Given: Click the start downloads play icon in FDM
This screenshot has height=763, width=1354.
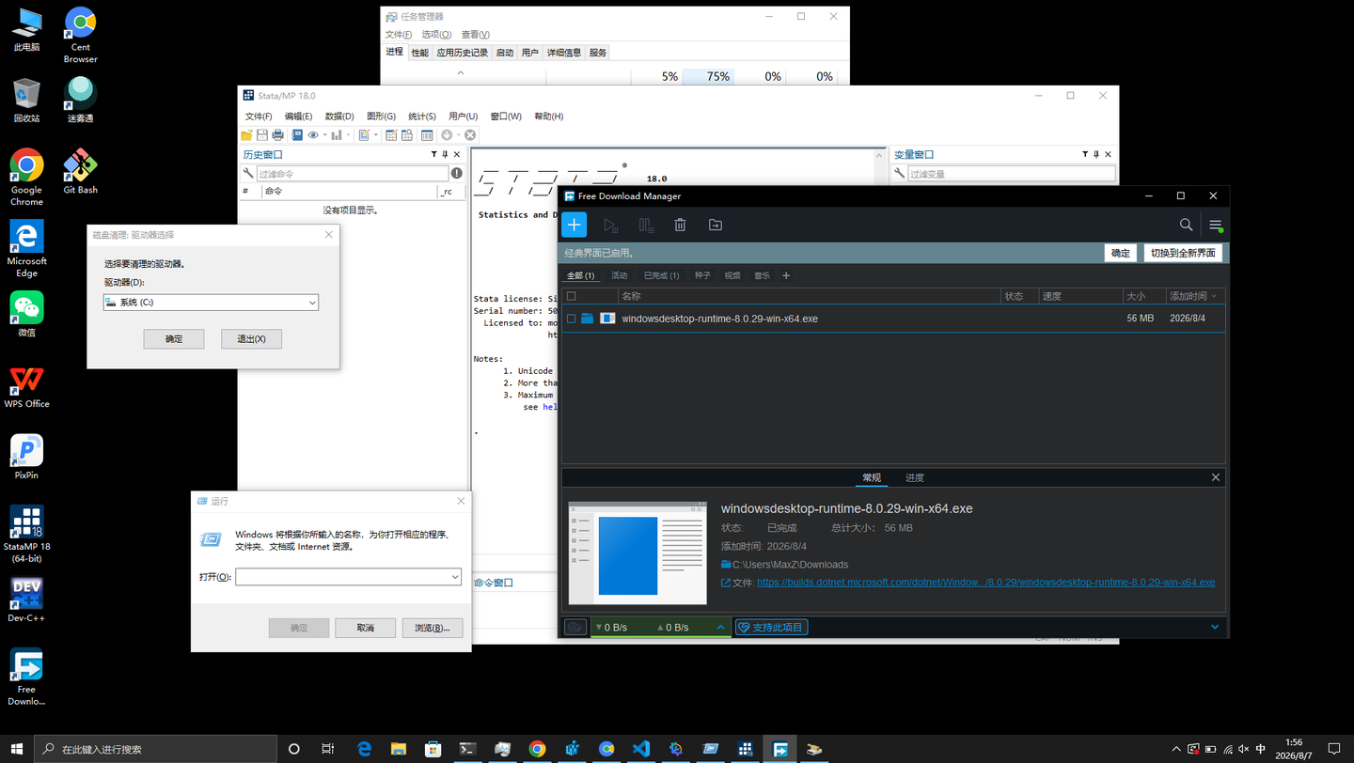Looking at the screenshot, I should (x=610, y=226).
